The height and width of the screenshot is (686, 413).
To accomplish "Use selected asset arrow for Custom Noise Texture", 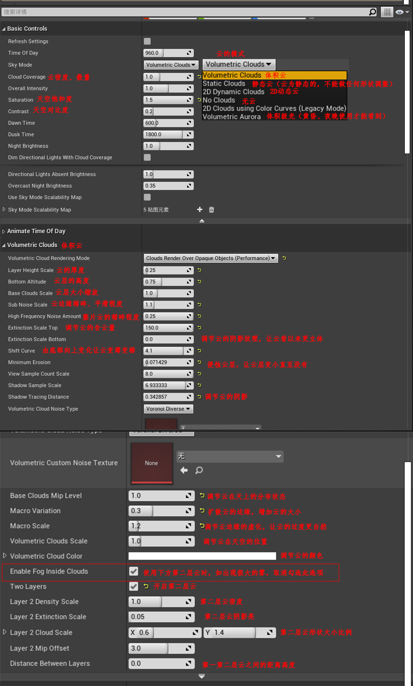I will 184,471.
